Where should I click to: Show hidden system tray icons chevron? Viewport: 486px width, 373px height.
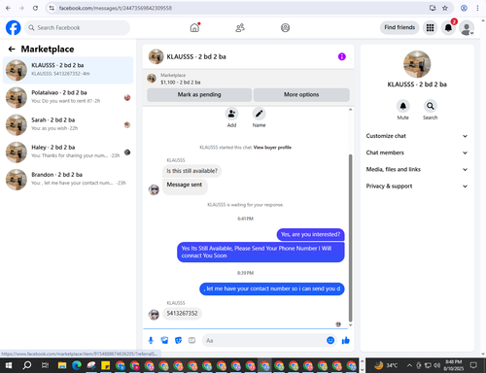point(409,365)
